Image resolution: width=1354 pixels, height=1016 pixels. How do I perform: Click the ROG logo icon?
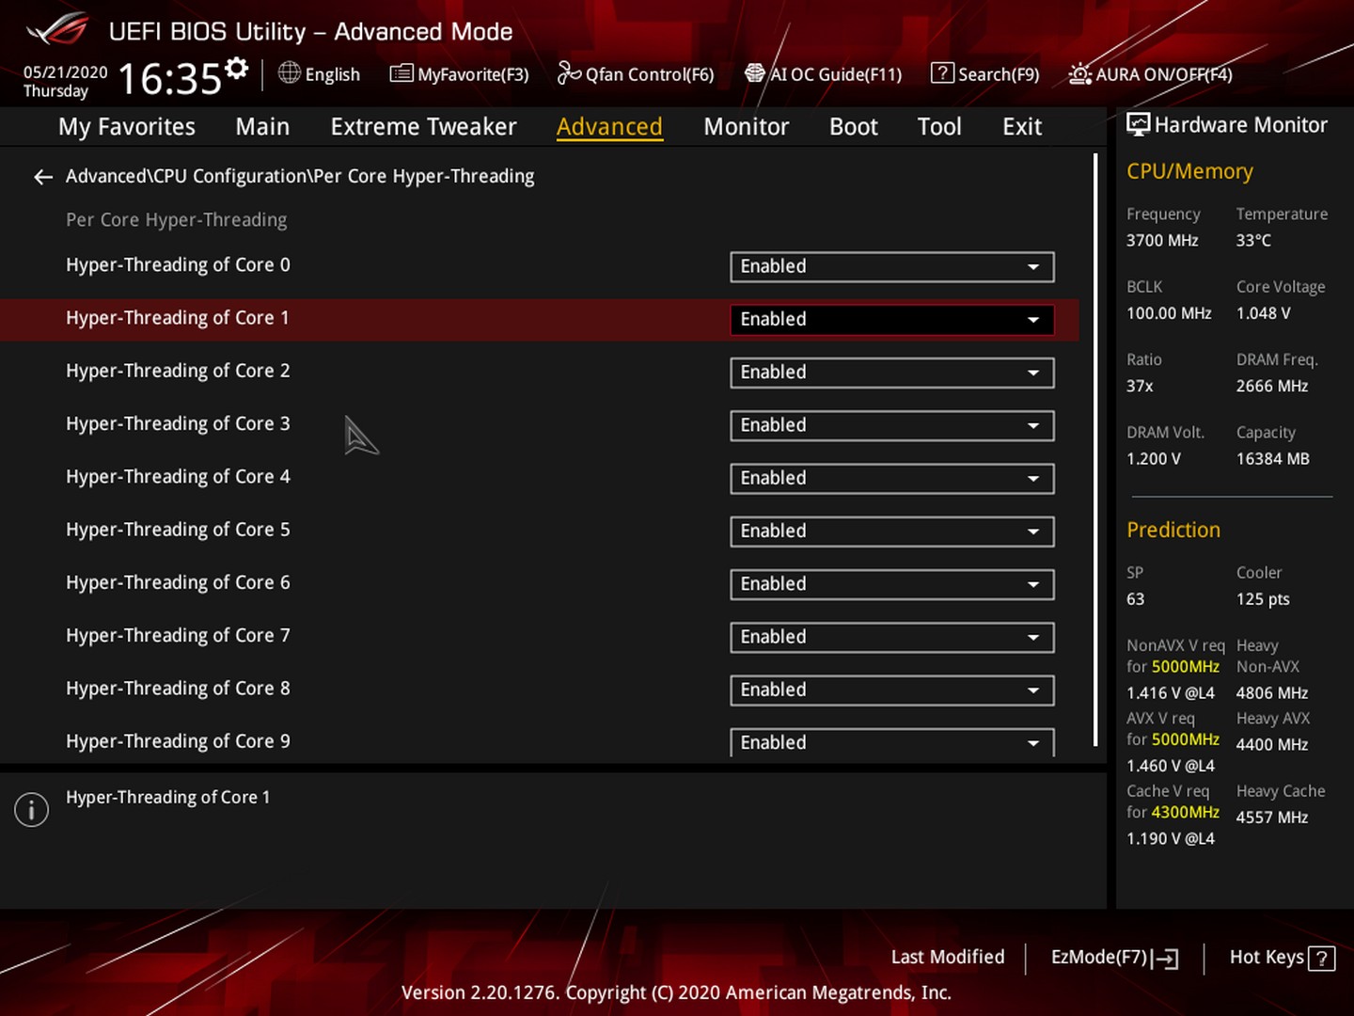58,30
